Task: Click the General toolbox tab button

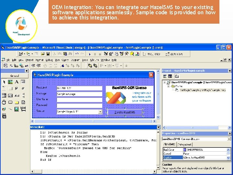Action: coord(15,76)
